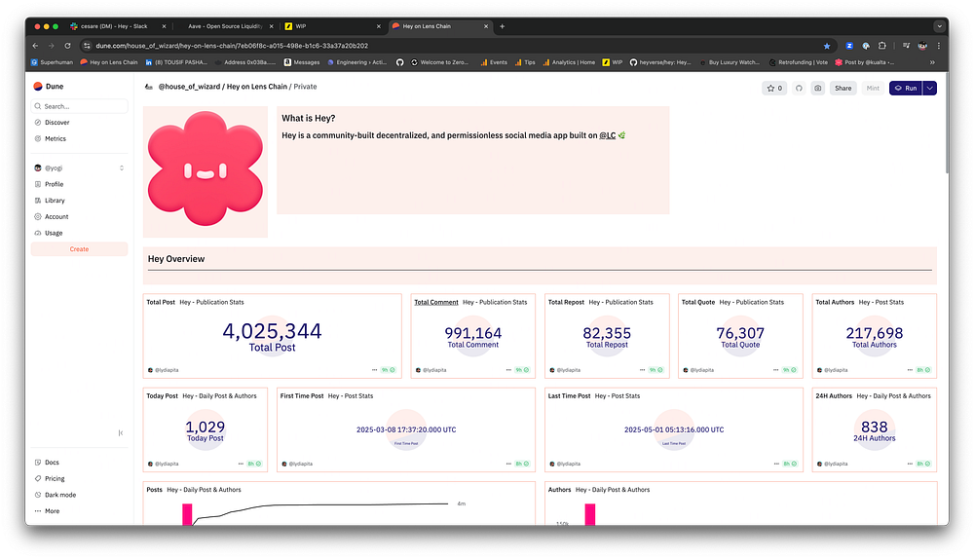Bookmark page with star in address bar
The image size is (974, 559).
tap(827, 46)
